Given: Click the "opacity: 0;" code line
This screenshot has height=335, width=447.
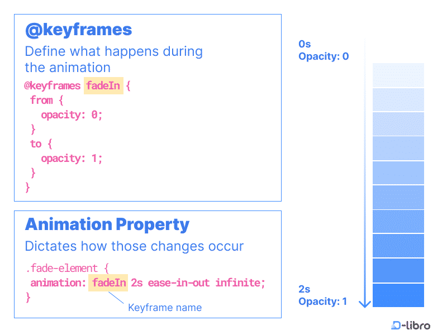Looking at the screenshot, I should [72, 114].
